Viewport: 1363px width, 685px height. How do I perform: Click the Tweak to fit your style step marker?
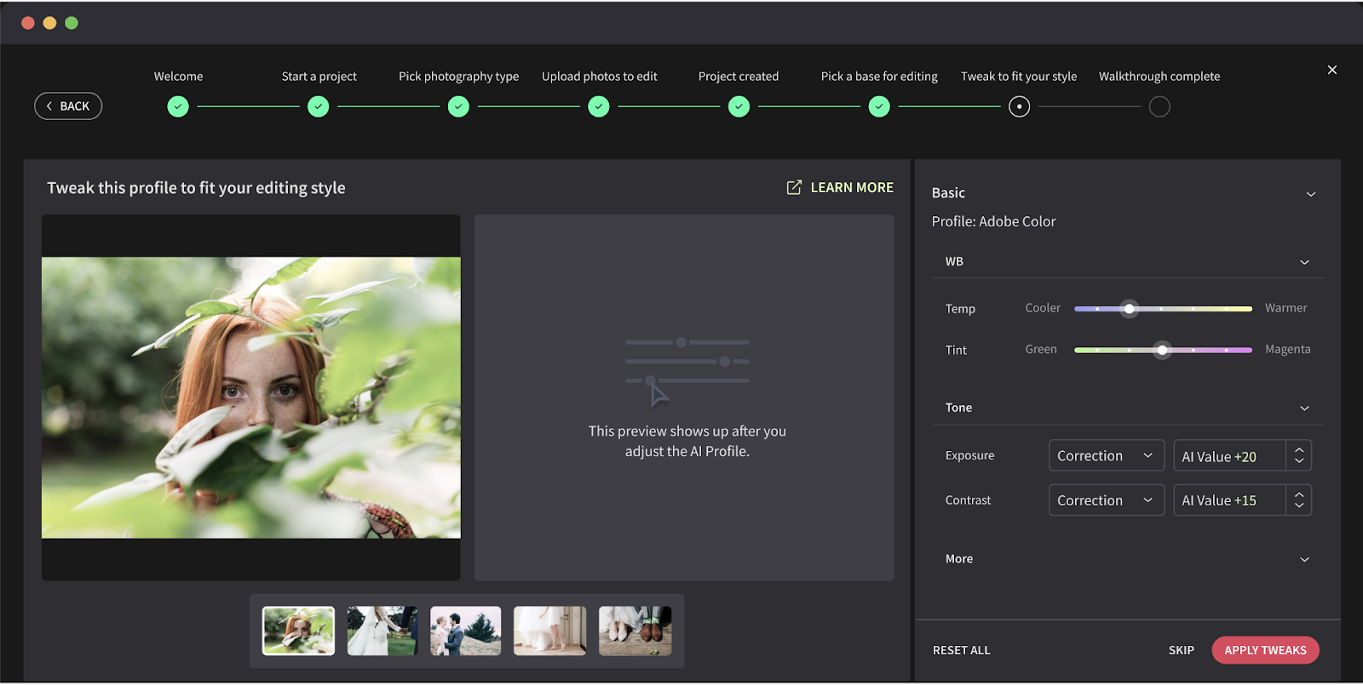pyautogui.click(x=1019, y=106)
